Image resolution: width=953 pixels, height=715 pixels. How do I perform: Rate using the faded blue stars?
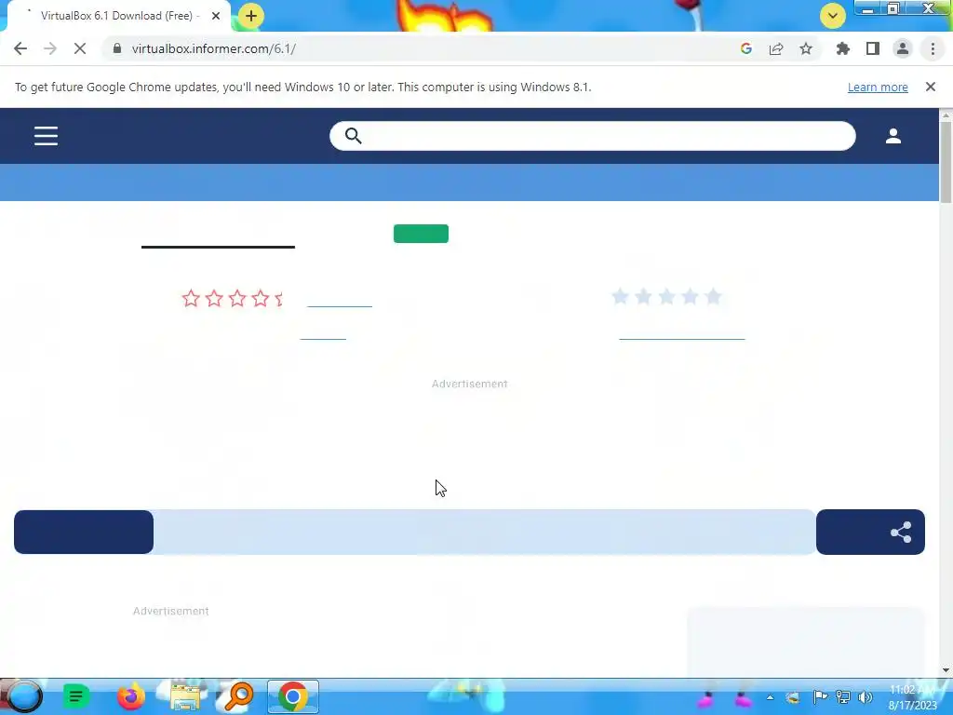click(666, 297)
